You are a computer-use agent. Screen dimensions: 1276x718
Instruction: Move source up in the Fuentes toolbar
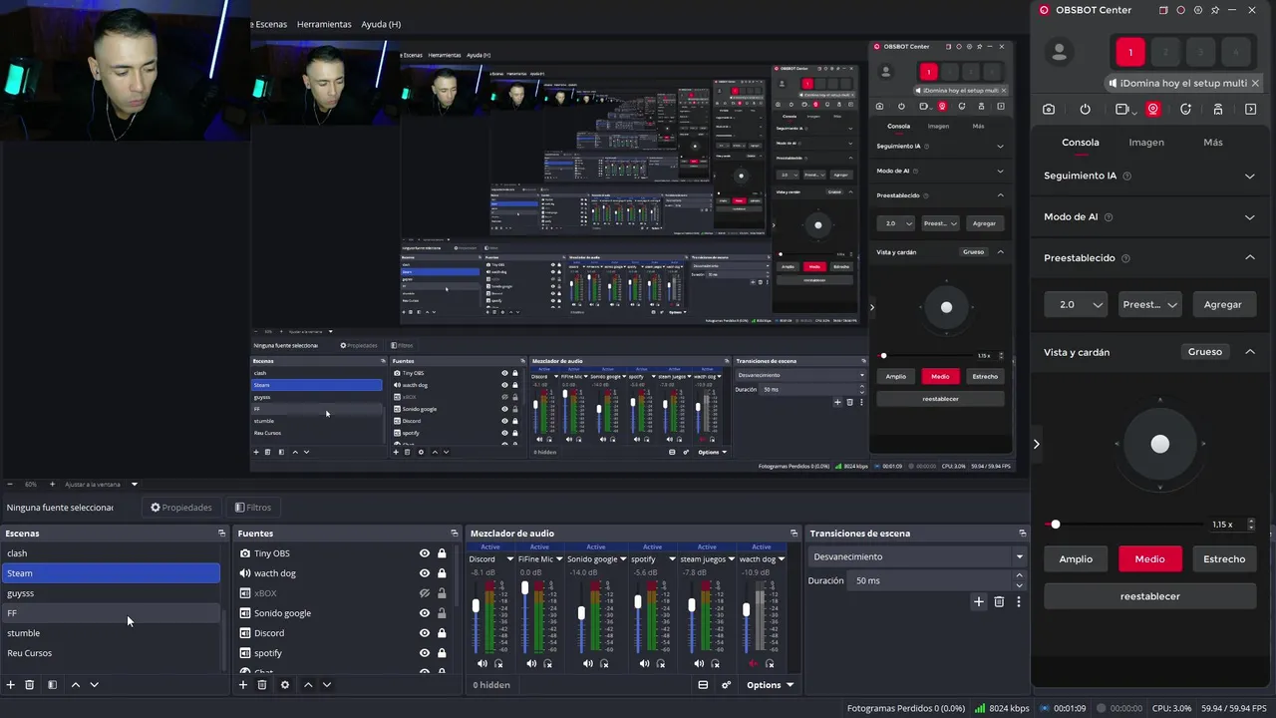[x=308, y=685]
